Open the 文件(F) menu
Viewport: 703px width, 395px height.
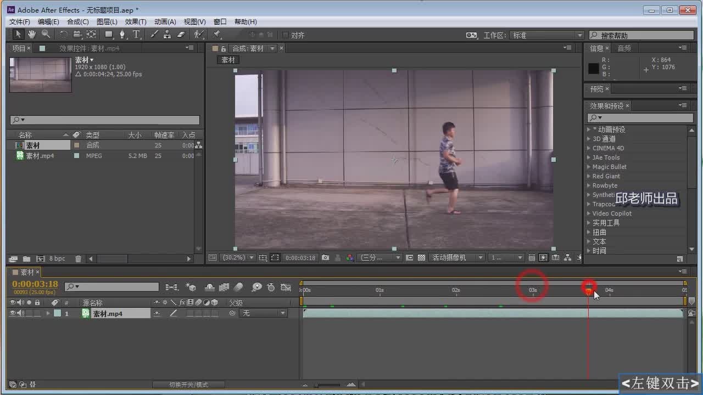pos(19,21)
